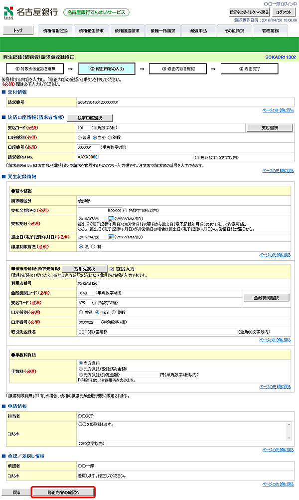Toggle the 直接入力 checkbox
299x500 pixels.
coord(112,269)
